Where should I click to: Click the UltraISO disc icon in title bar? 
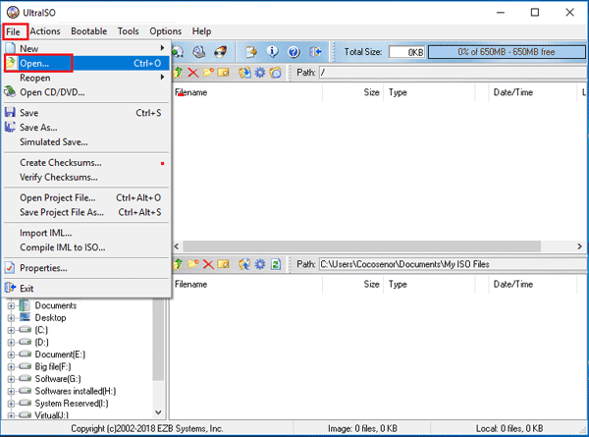[x=13, y=13]
